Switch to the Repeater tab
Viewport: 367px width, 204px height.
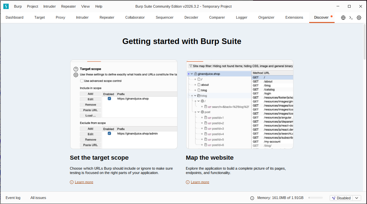pyautogui.click(x=107, y=18)
